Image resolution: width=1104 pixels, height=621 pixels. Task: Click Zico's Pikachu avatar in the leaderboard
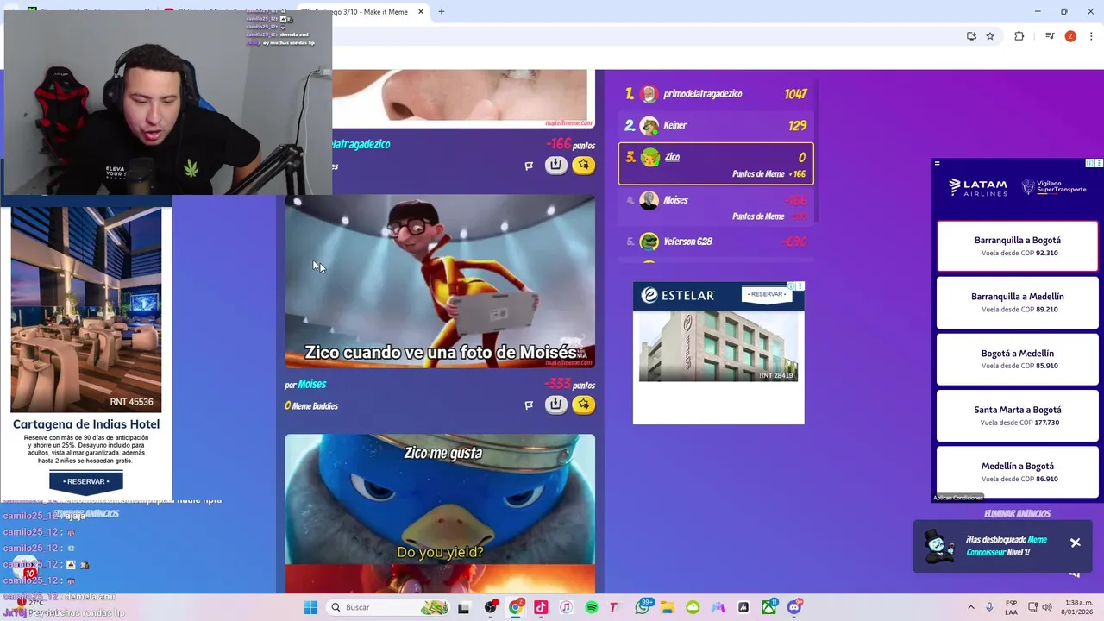click(650, 157)
